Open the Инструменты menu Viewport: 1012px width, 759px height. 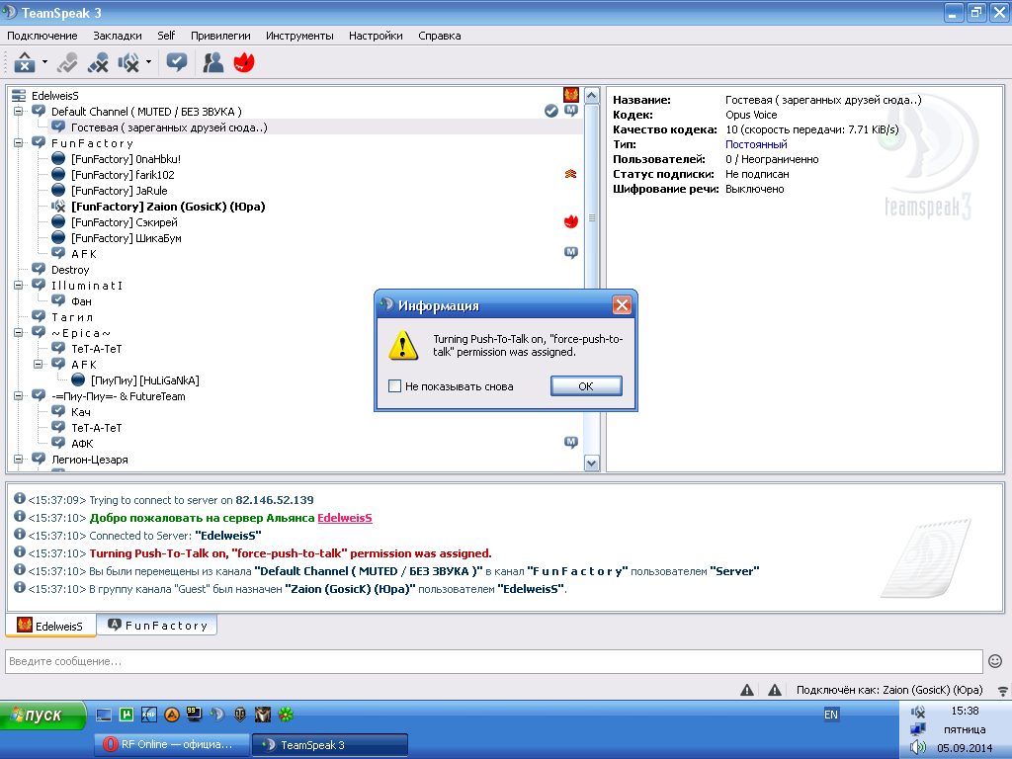pos(299,36)
